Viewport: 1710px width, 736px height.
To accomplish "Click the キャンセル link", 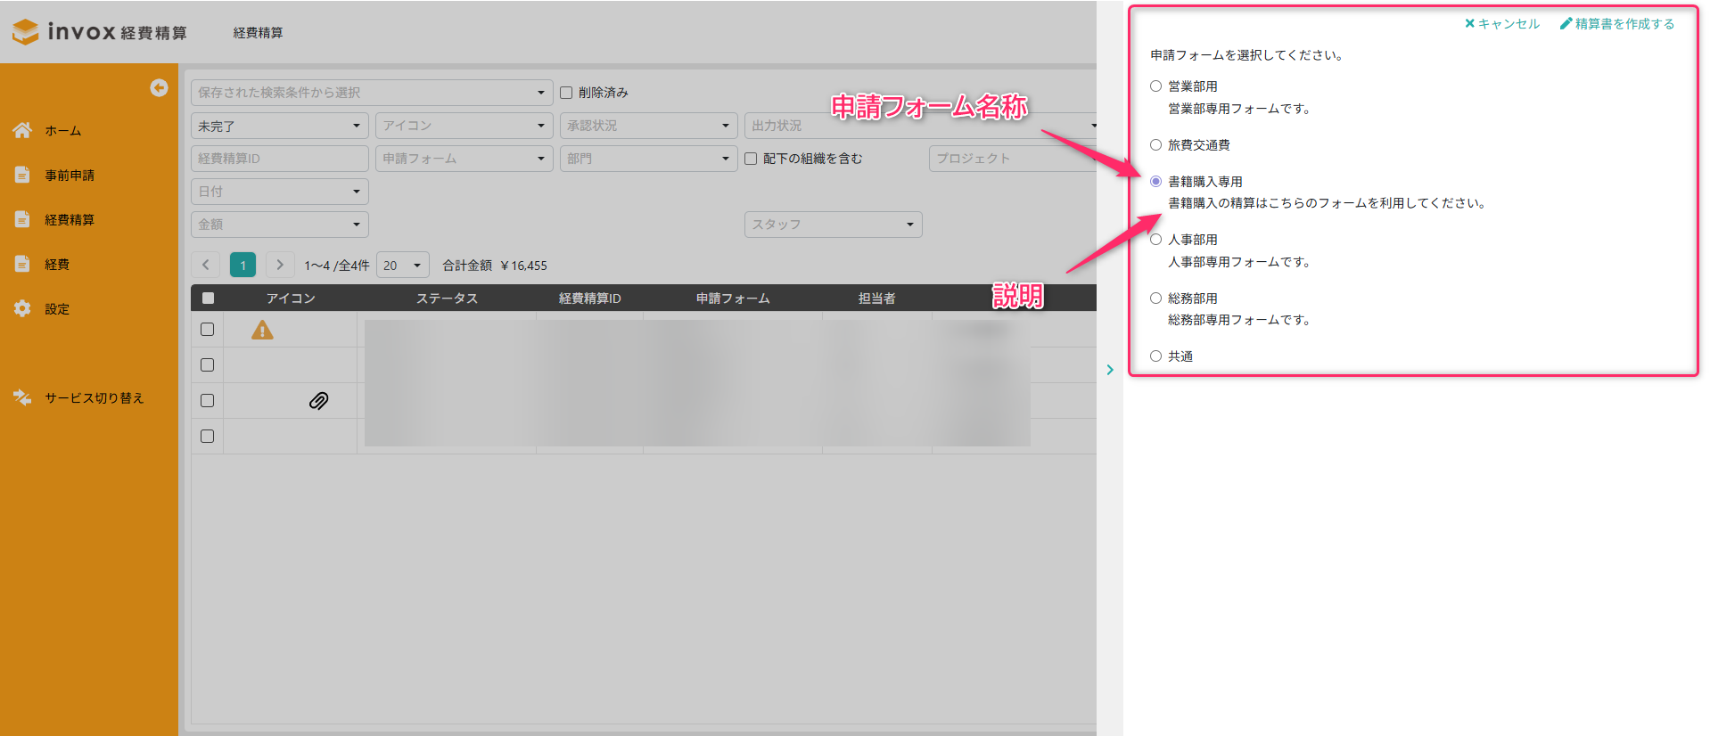I will point(1502,24).
